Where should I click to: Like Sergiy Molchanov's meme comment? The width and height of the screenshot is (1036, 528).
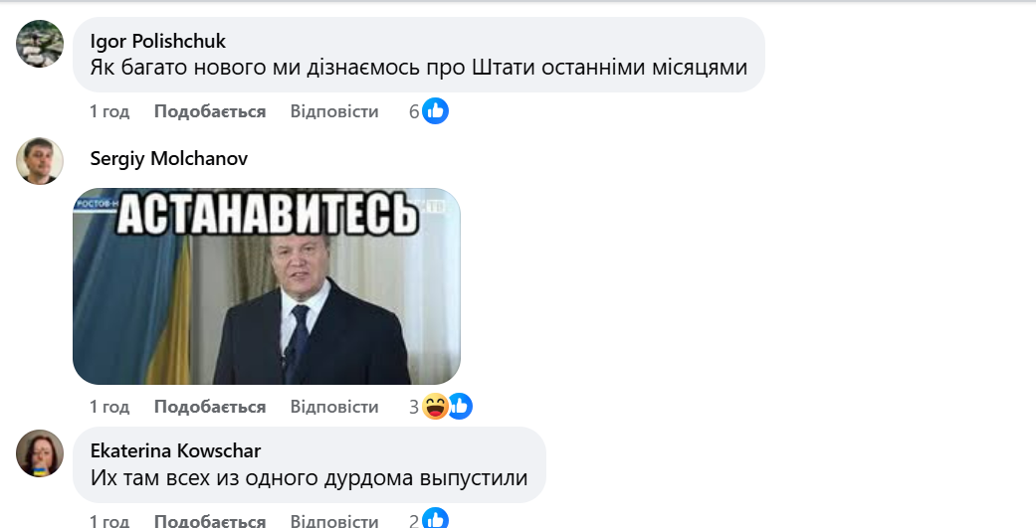[x=210, y=407]
